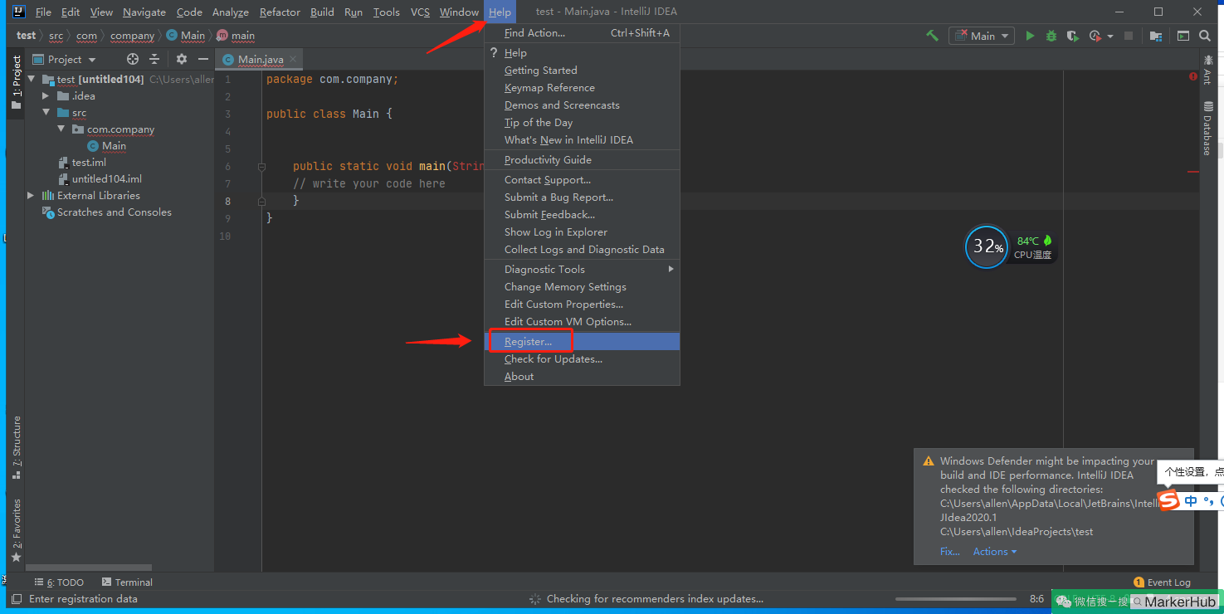Start debugging with the green bug icon
Viewport: 1224px width, 614px height.
tap(1051, 36)
